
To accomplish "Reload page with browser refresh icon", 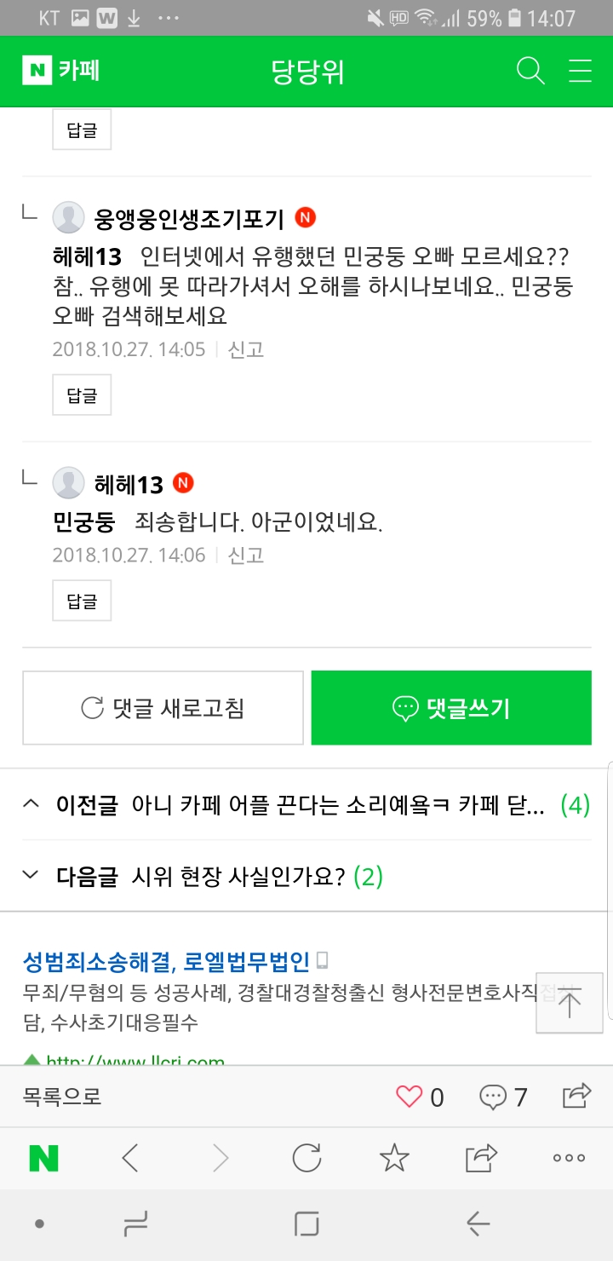I will tap(306, 1158).
